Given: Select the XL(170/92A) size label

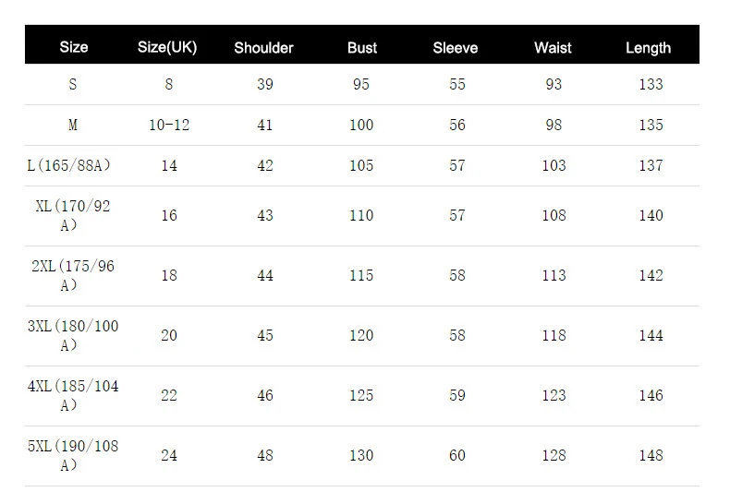Looking at the screenshot, I should tap(72, 216).
